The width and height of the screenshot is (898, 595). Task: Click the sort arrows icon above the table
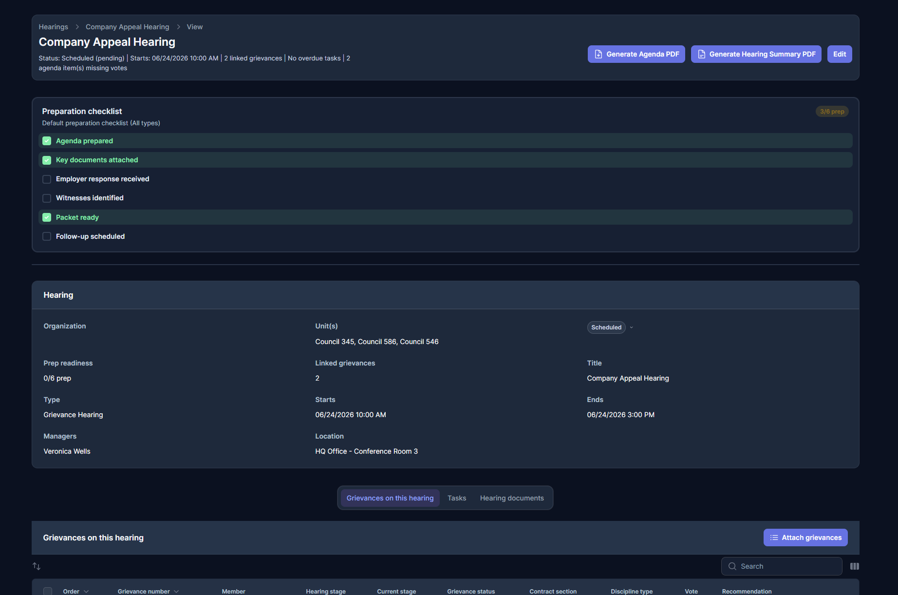(x=37, y=566)
